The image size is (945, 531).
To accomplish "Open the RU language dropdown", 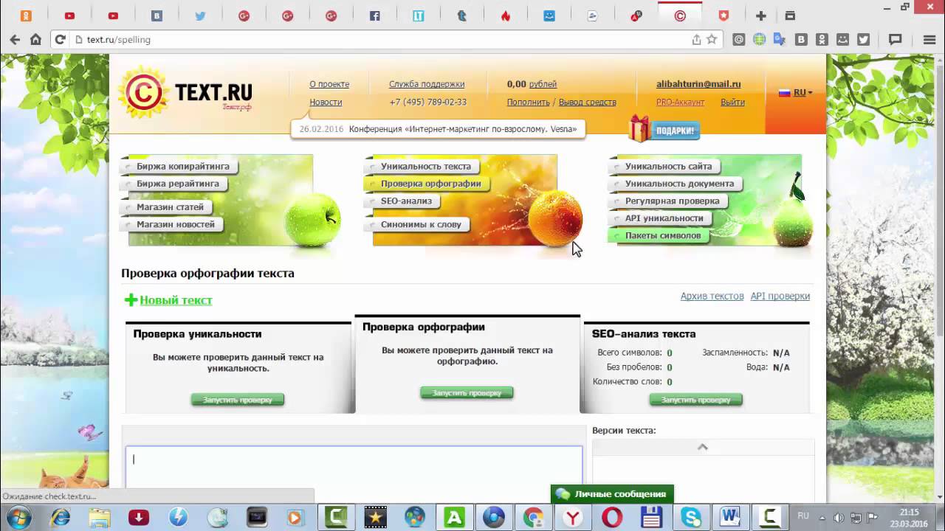I will (795, 93).
